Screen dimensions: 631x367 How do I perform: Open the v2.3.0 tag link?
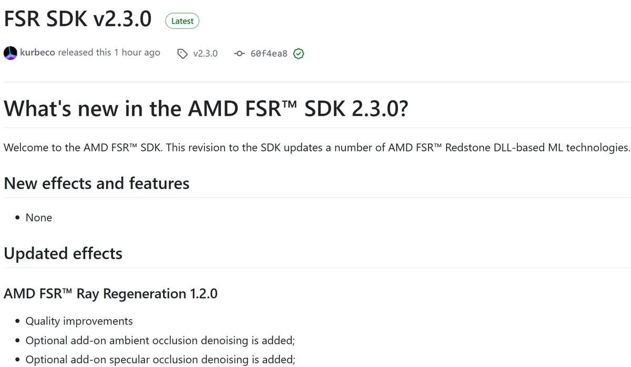click(x=205, y=53)
